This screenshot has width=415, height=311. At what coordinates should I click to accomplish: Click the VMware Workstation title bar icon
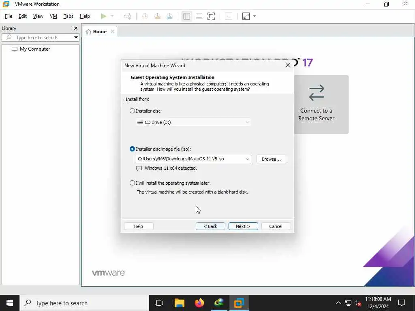pyautogui.click(x=6, y=4)
